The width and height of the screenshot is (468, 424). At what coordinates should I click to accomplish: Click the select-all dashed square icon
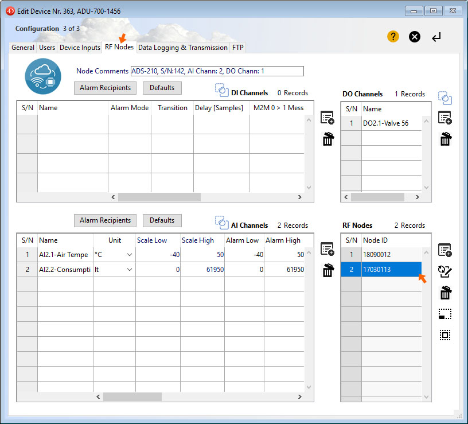point(445,335)
